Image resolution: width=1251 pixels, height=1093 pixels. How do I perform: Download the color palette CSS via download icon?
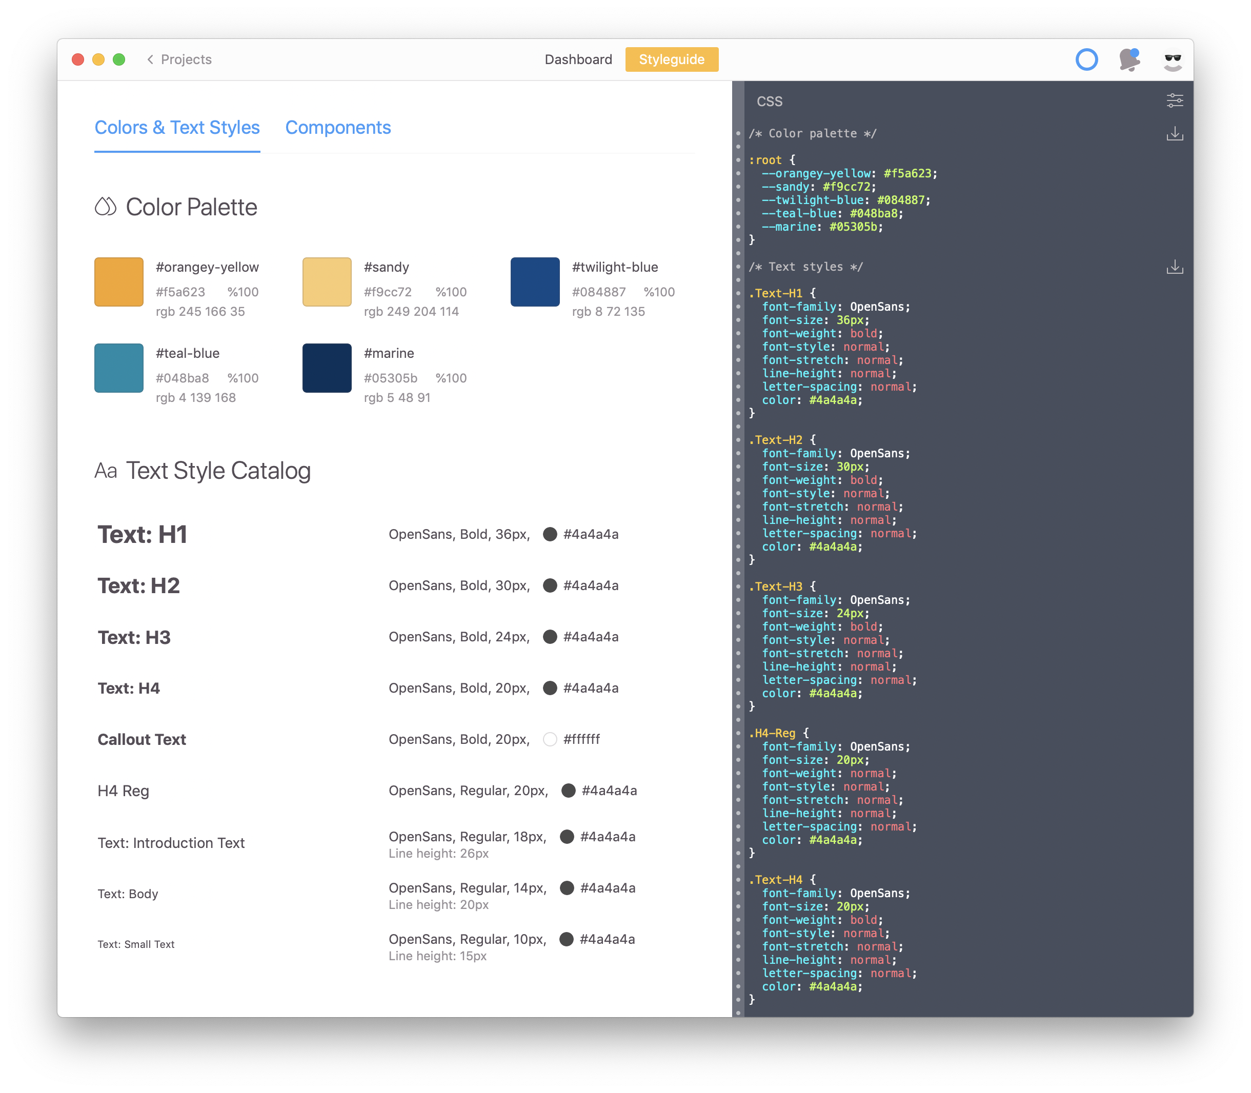1175,134
